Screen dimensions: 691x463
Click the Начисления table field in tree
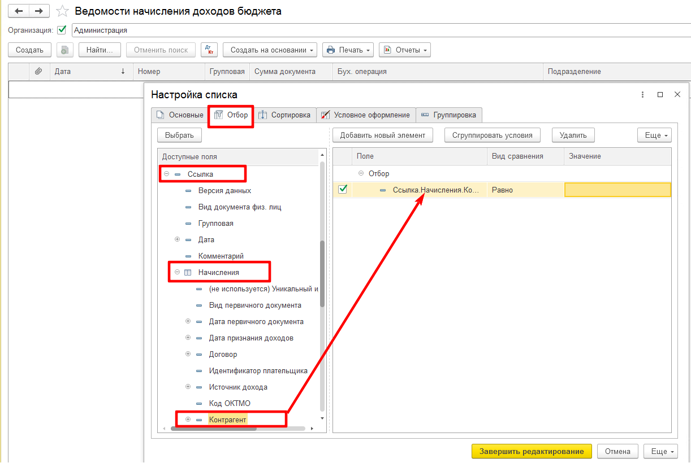pyautogui.click(x=218, y=272)
